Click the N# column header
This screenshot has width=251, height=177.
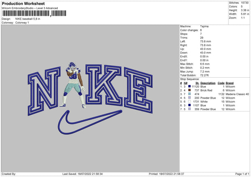(185, 83)
